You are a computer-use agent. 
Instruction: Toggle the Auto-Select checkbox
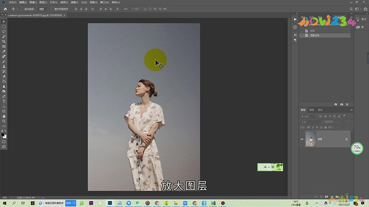22,9
